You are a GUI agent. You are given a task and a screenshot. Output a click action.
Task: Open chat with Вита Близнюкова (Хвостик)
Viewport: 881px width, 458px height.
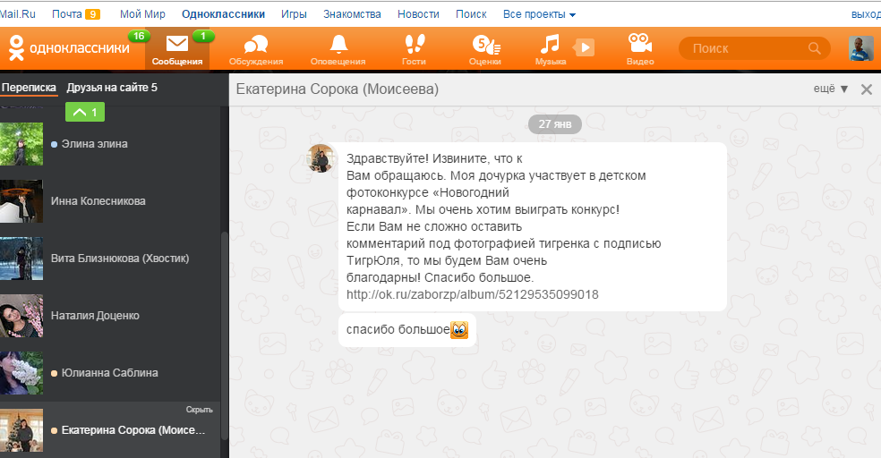[110, 259]
